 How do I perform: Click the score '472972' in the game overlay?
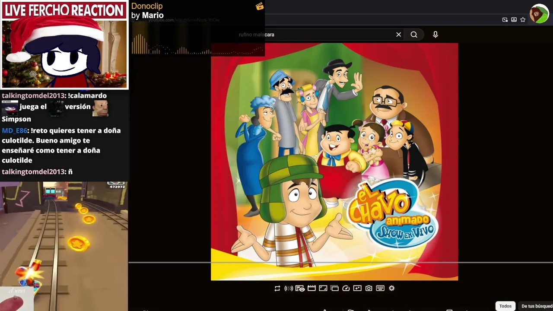click(117, 187)
